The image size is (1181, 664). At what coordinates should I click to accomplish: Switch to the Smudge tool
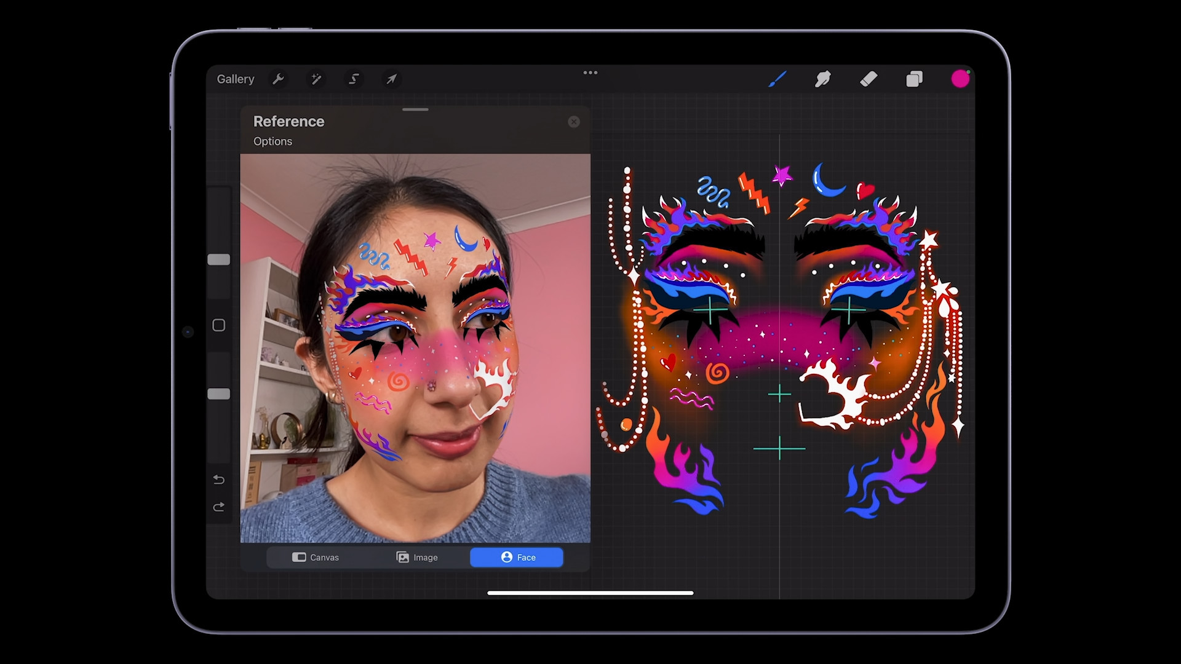pyautogui.click(x=823, y=79)
